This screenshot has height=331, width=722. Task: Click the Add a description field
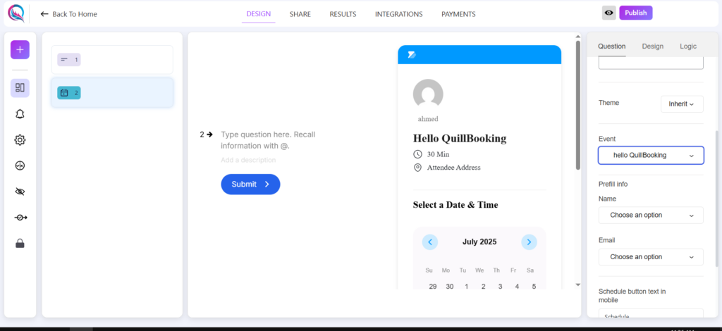point(248,160)
